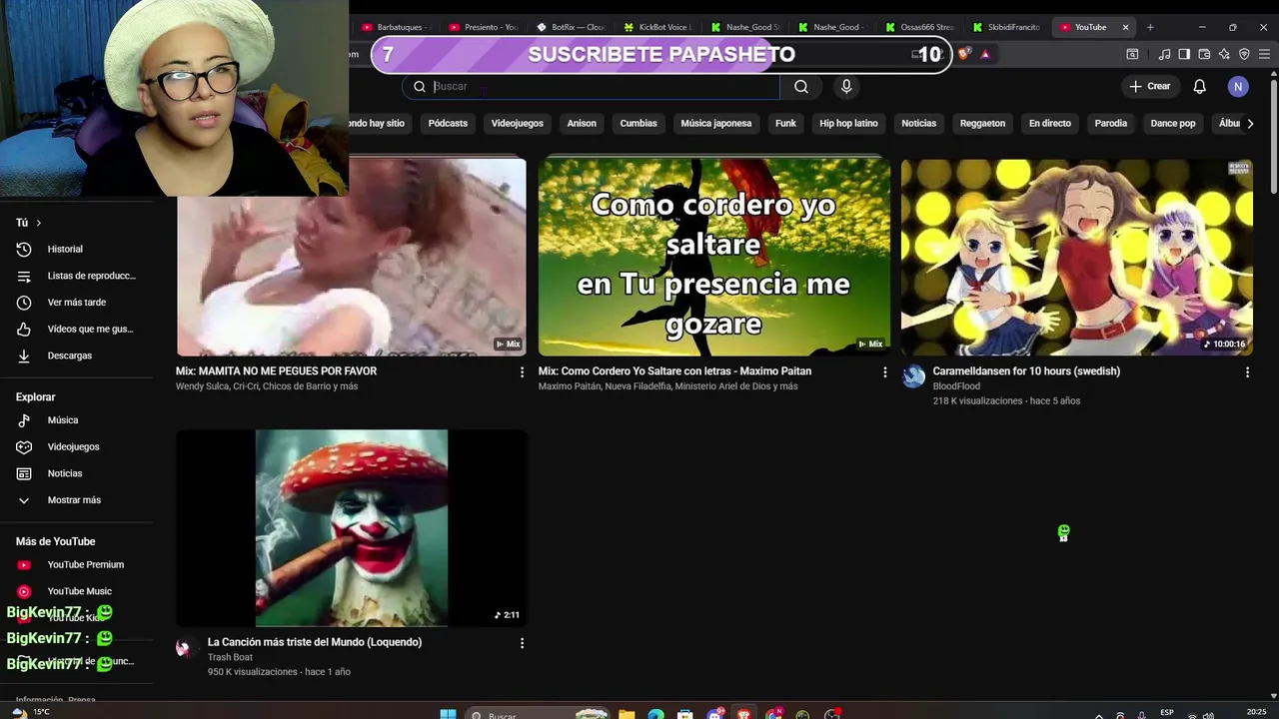
Task: Click the YouTube search magnifier button
Action: coord(801,87)
